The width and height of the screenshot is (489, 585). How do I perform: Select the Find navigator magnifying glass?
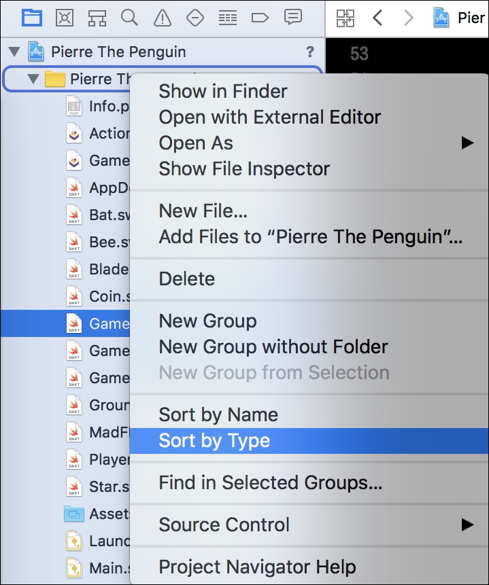(x=130, y=18)
